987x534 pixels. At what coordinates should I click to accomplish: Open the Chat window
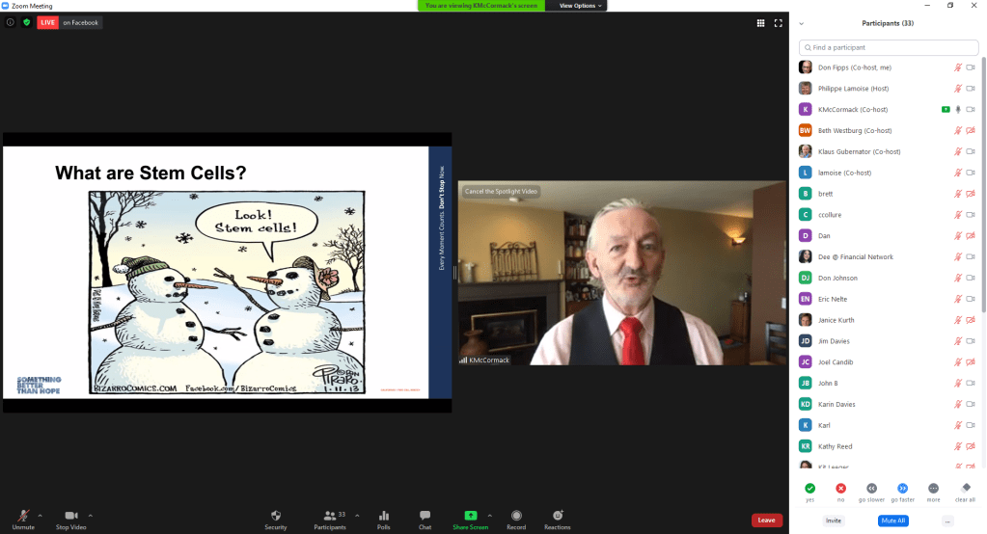[425, 516]
